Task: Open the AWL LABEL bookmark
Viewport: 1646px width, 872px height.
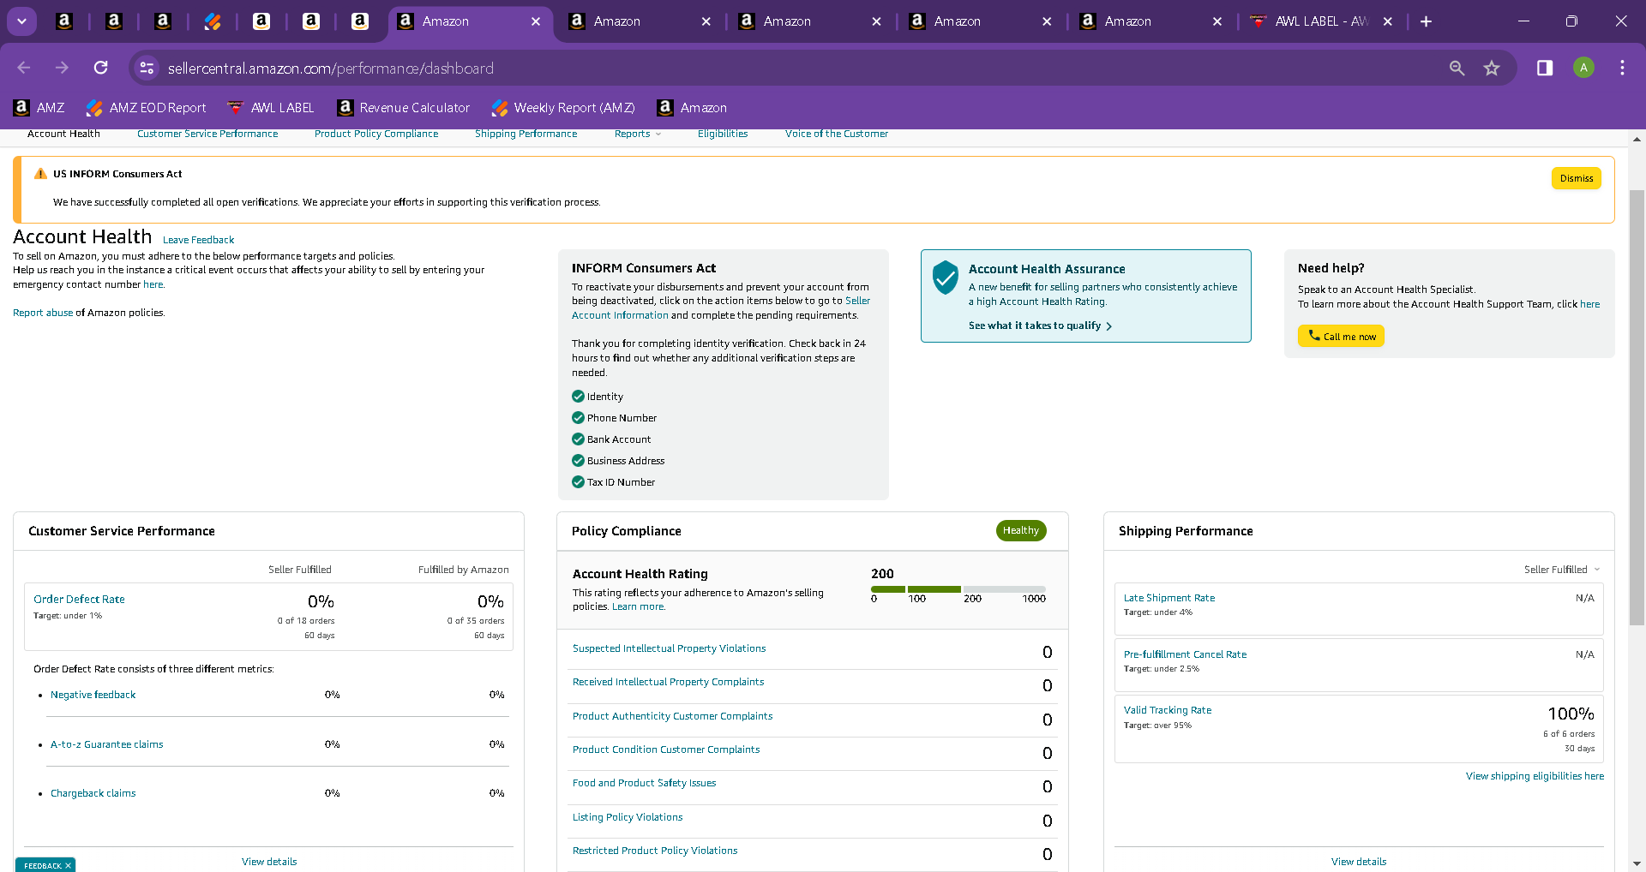Action: click(271, 108)
